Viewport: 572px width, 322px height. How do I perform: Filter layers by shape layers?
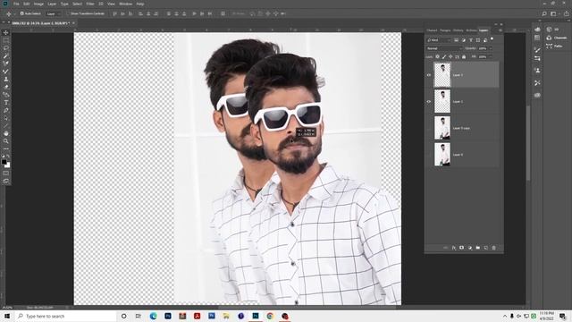(x=478, y=40)
